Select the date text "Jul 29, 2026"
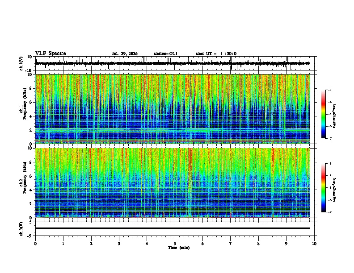 click(125, 54)
